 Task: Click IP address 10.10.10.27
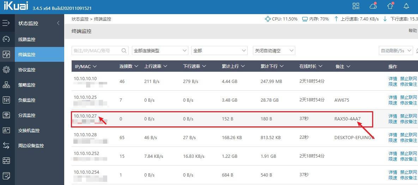(85, 116)
